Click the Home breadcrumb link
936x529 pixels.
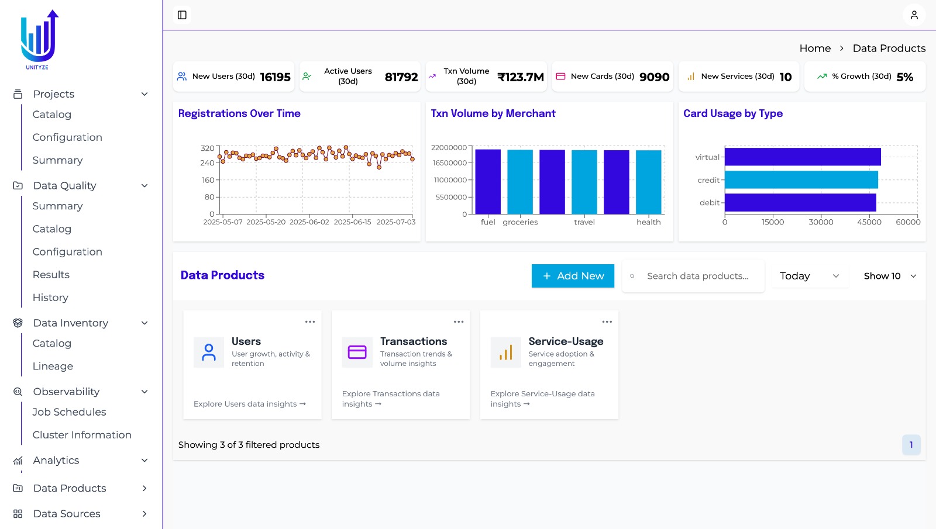[815, 49]
